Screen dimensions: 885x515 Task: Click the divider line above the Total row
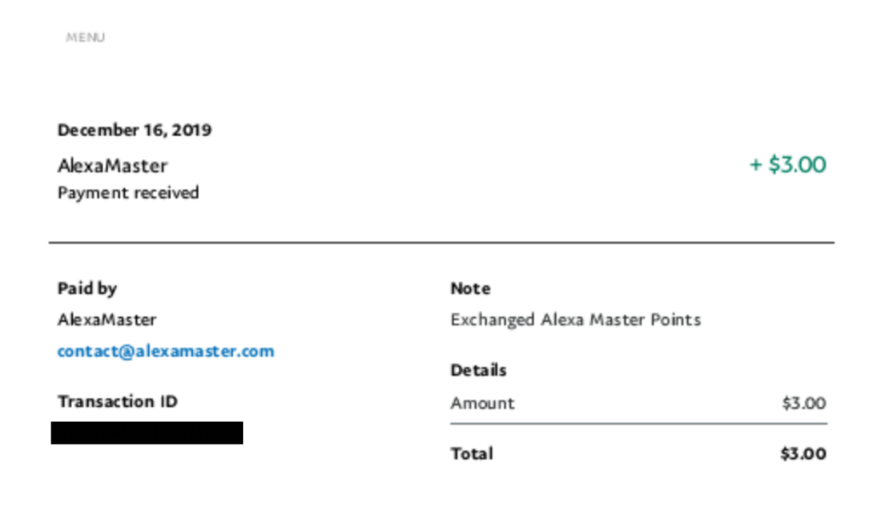tap(638, 424)
